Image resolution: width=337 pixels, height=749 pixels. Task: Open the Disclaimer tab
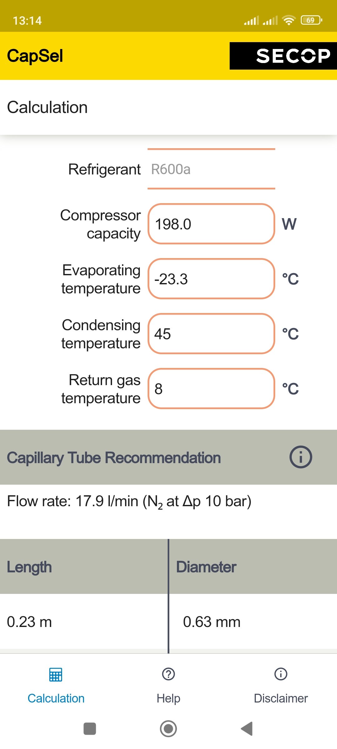[x=281, y=698]
